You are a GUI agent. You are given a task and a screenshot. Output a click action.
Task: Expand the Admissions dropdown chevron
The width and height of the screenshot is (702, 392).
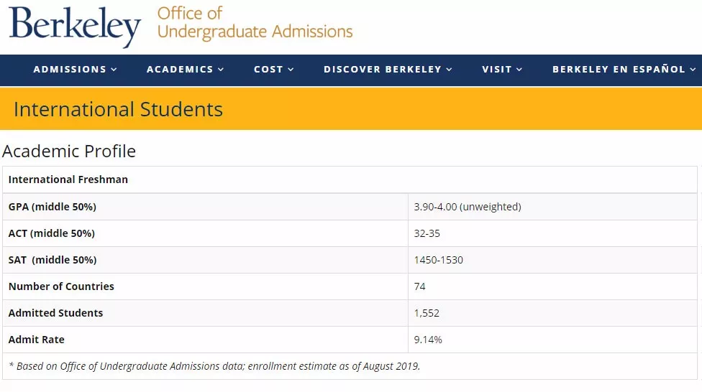point(114,70)
